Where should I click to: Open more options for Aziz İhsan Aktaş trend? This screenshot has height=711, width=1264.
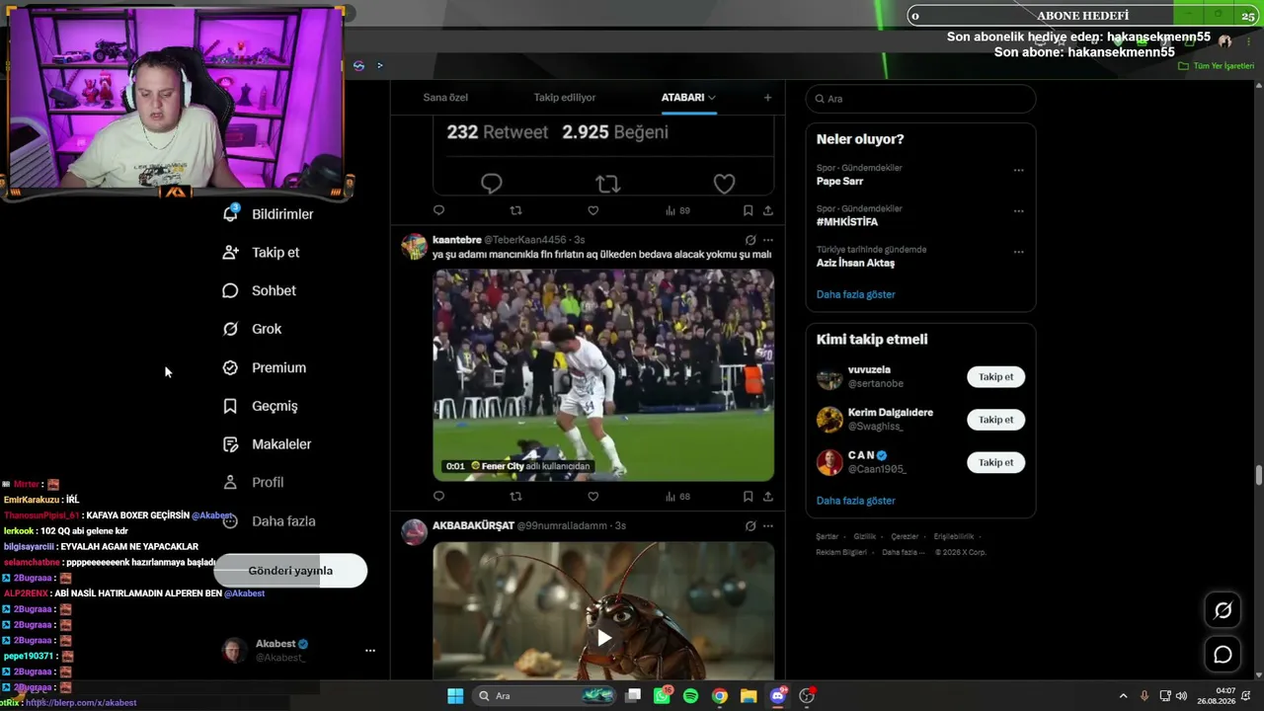[1018, 252]
